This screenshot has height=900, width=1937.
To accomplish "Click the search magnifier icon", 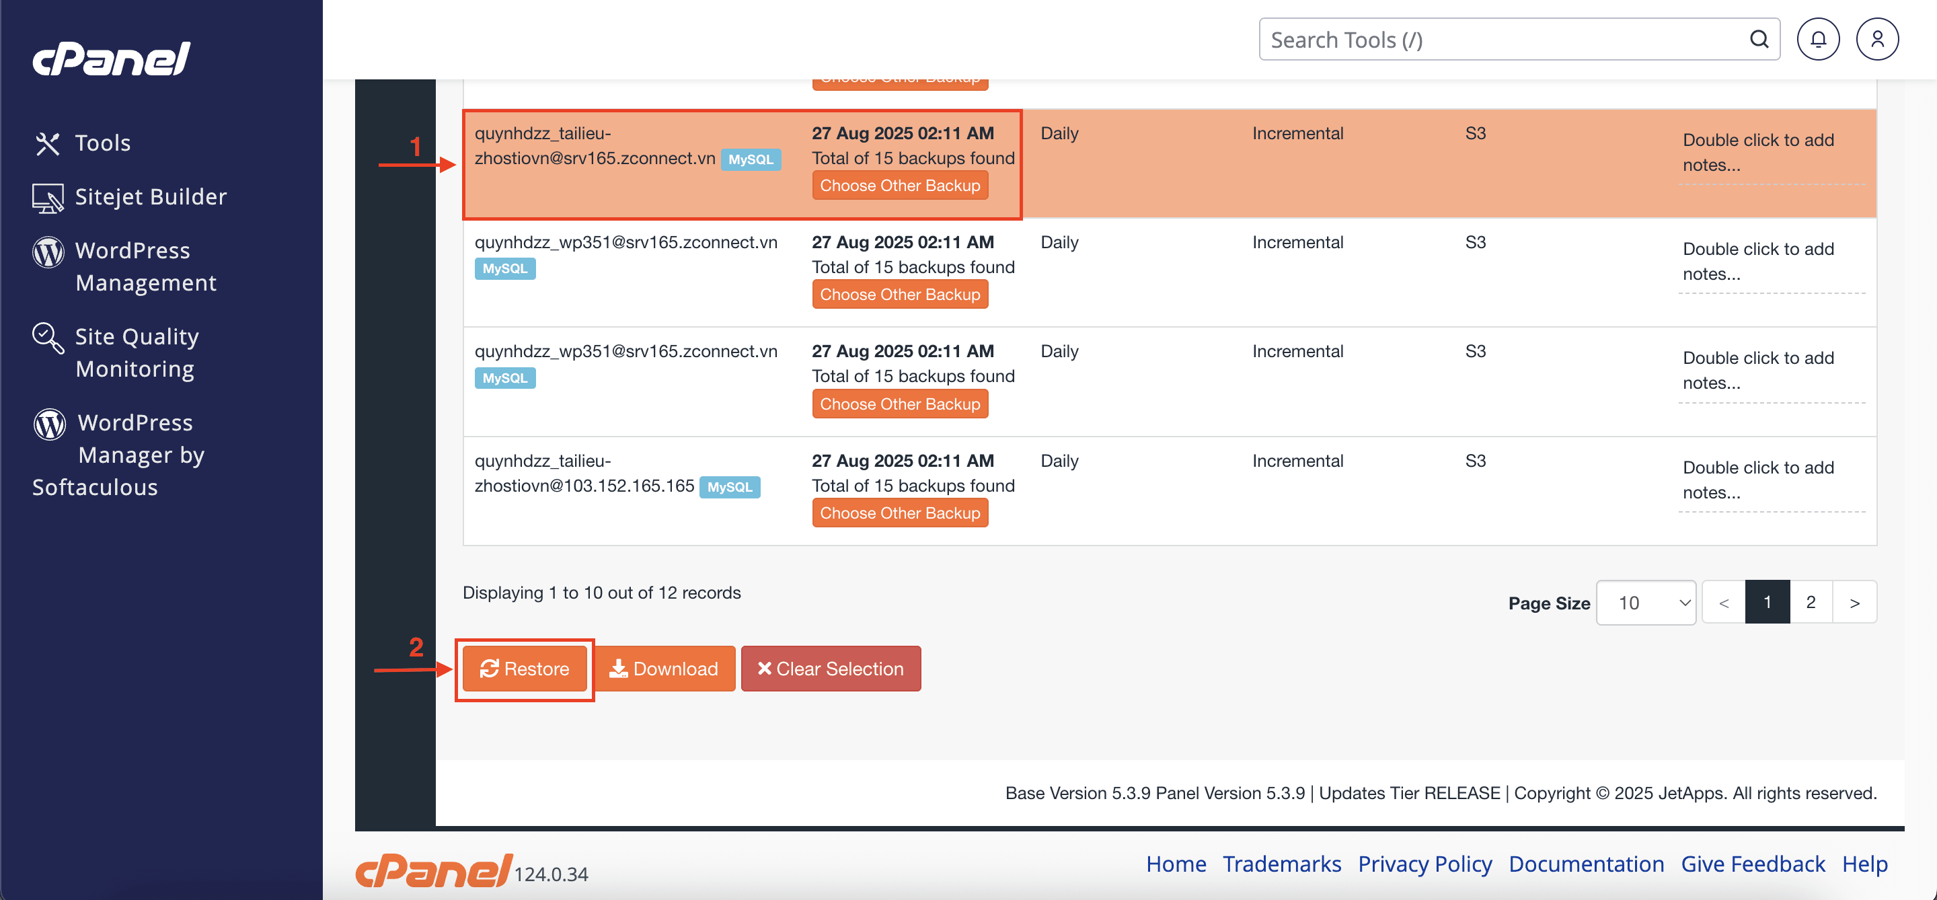I will coord(1759,39).
